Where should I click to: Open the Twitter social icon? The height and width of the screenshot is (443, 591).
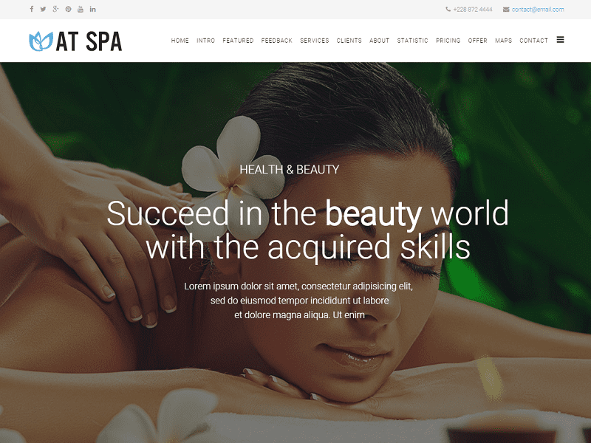click(43, 9)
